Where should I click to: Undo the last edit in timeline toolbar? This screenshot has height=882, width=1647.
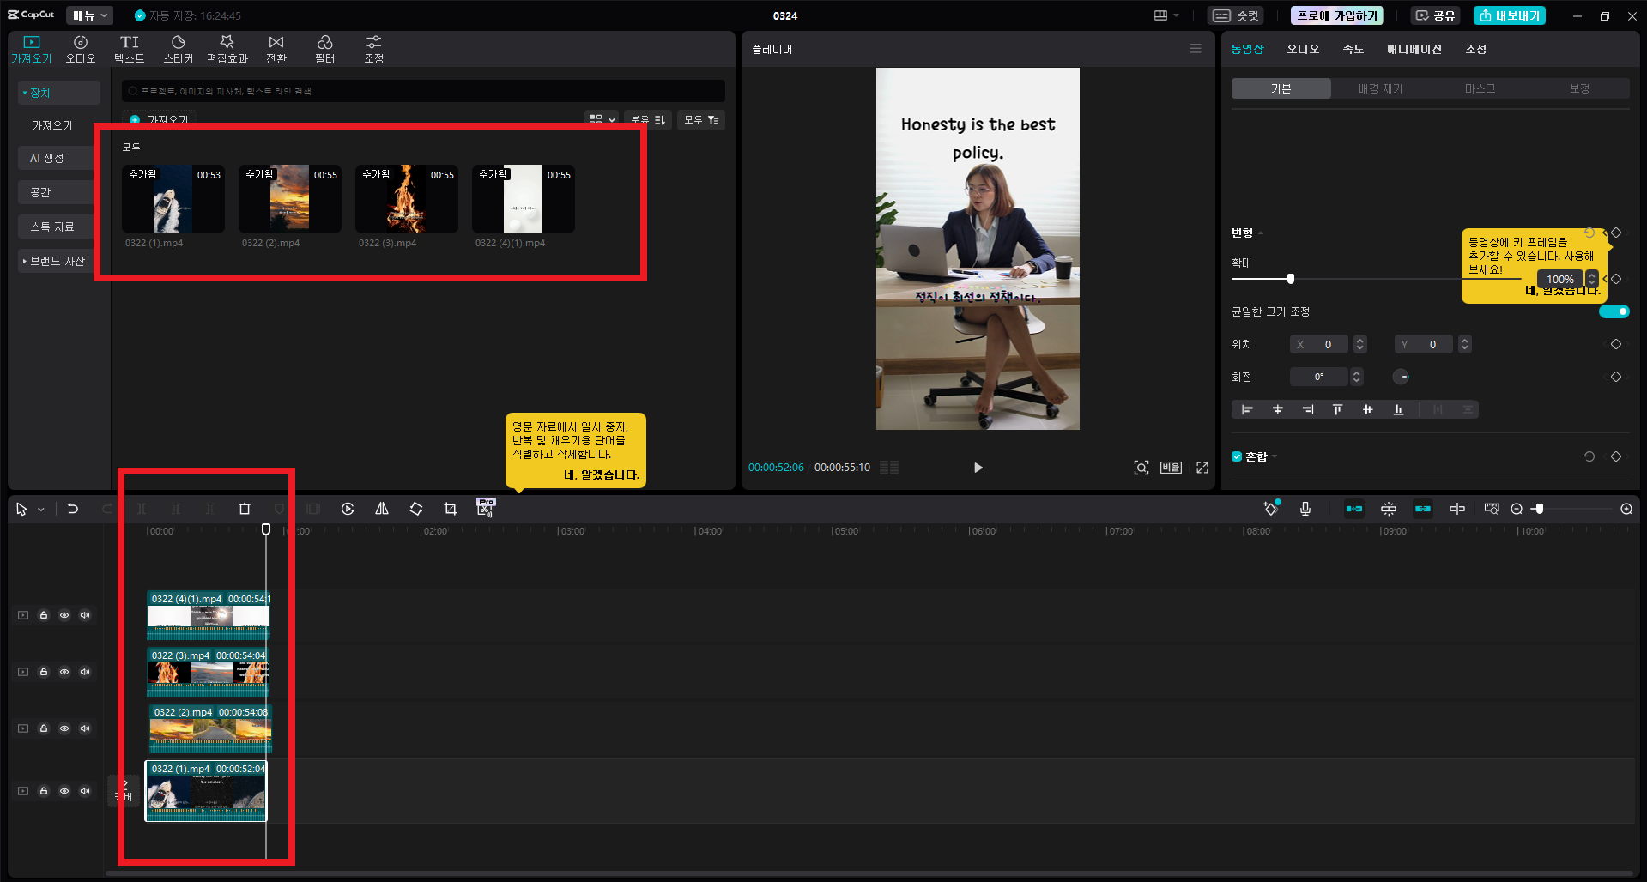(73, 509)
